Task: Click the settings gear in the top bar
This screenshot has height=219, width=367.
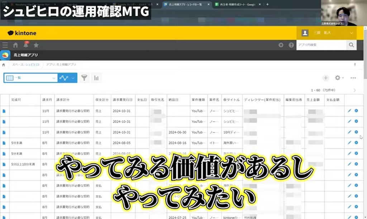Action: pos(282,45)
